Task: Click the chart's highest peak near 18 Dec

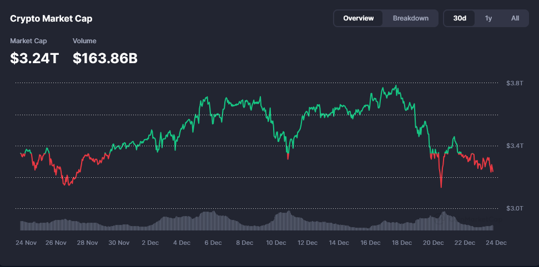Action: [397, 85]
